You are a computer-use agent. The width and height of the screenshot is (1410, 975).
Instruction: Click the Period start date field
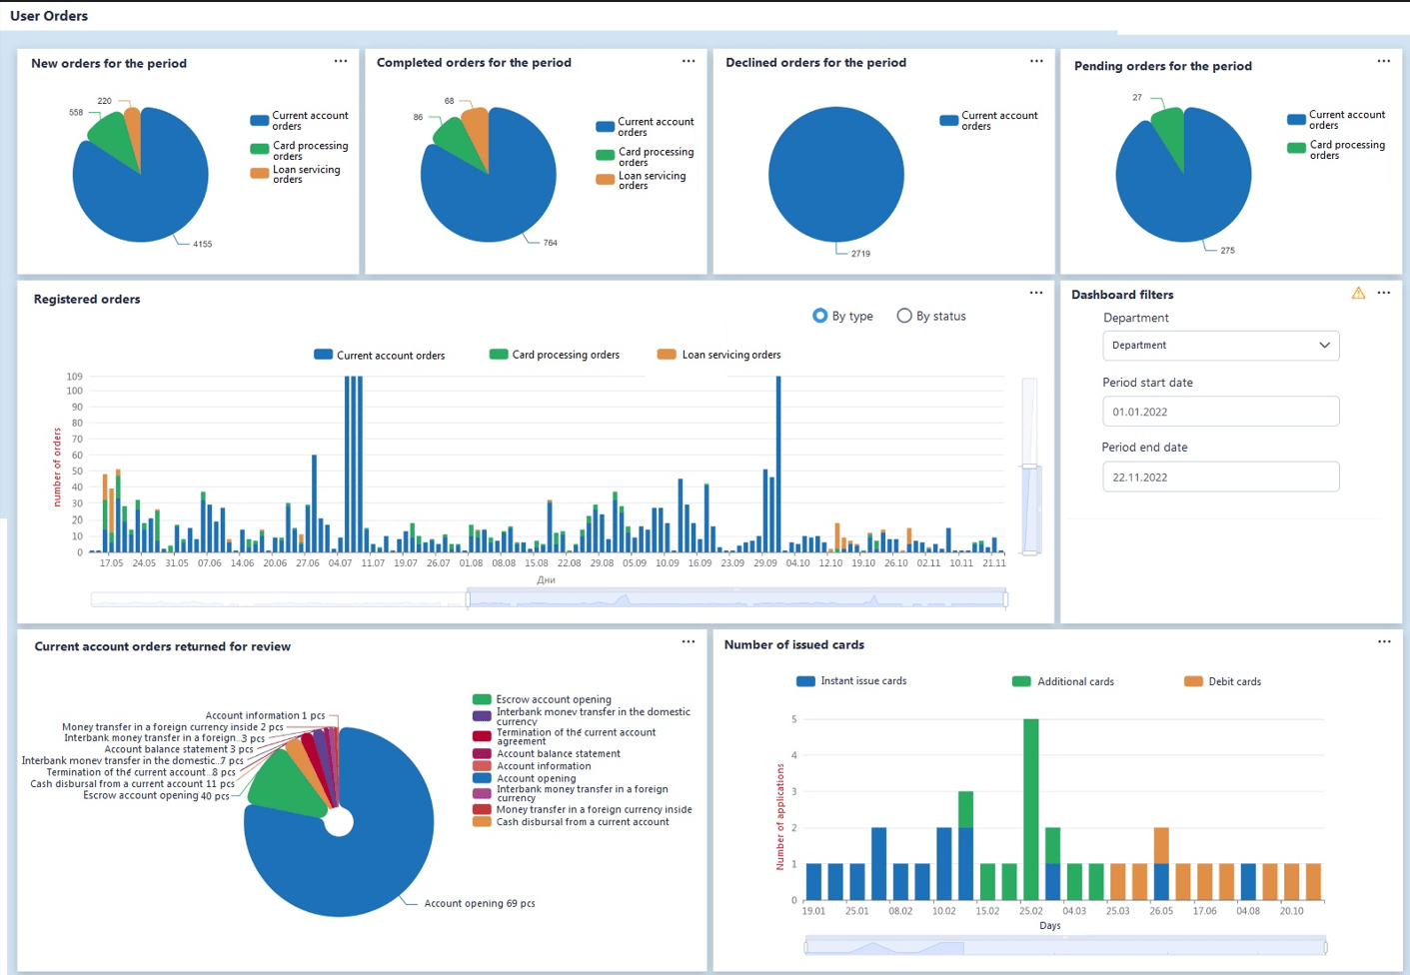coord(1220,412)
